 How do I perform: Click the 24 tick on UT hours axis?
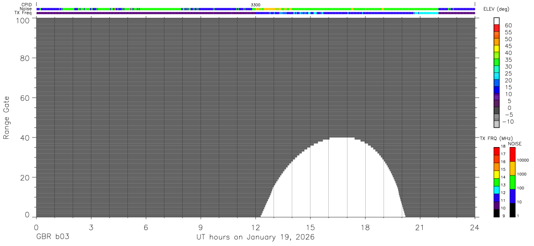pos(475,227)
